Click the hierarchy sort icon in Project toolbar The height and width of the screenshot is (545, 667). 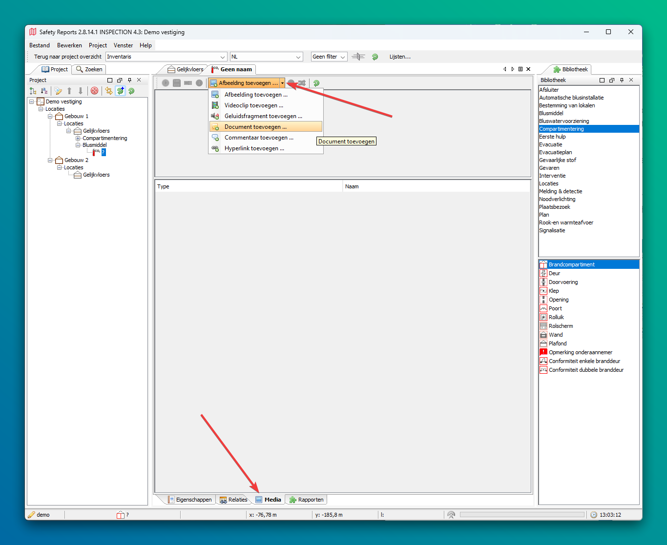pyautogui.click(x=33, y=91)
